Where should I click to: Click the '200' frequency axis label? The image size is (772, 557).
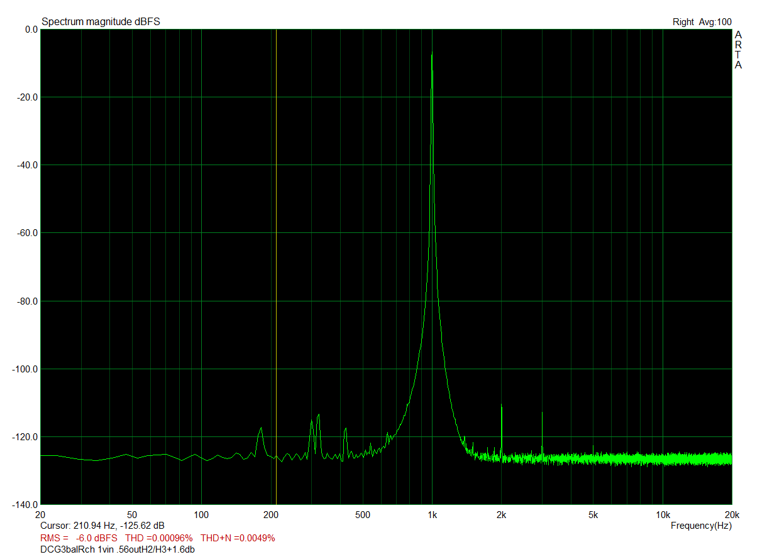270,515
